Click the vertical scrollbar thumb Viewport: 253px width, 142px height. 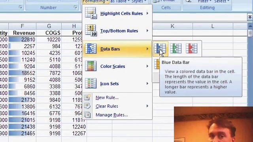[250, 33]
